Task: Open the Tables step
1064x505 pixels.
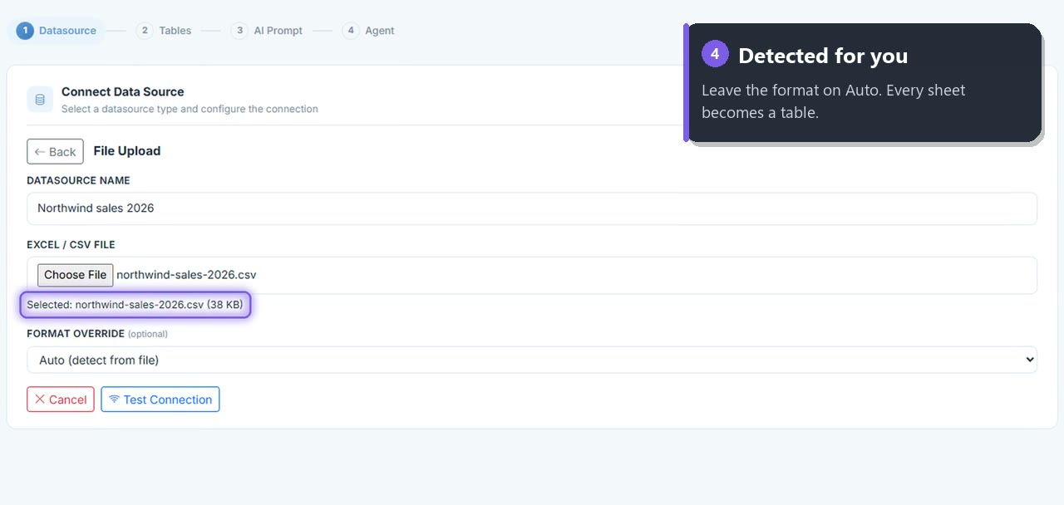Action: [164, 31]
